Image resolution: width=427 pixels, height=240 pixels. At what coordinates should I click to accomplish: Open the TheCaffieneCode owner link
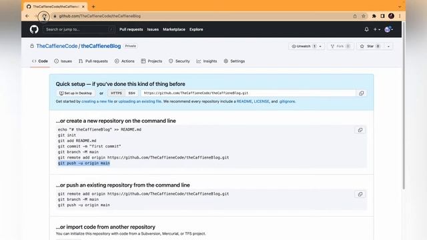click(57, 46)
